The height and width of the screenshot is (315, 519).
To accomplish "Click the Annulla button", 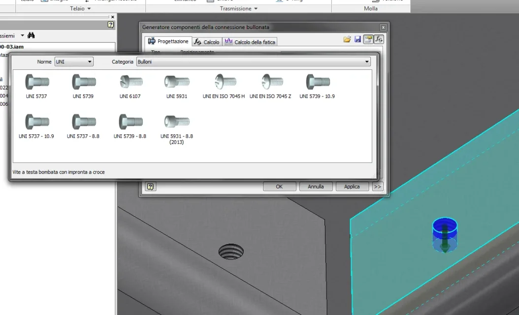I will (x=316, y=187).
